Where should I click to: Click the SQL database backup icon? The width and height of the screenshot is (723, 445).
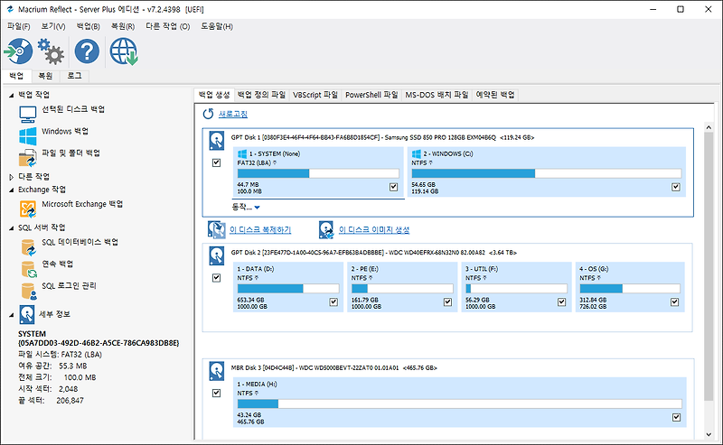pos(28,247)
